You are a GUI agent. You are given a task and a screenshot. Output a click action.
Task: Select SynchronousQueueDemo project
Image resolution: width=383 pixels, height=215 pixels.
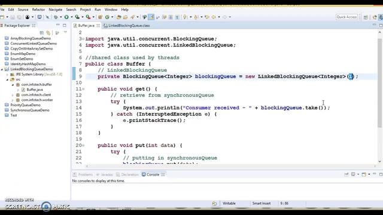coord(30,110)
